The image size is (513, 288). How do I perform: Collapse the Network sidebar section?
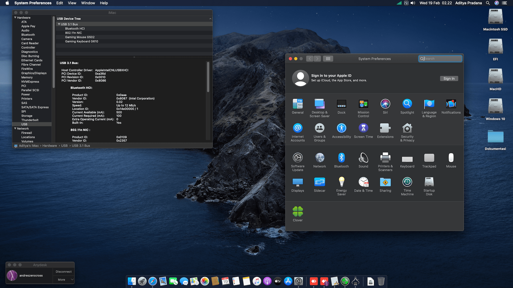[15, 129]
